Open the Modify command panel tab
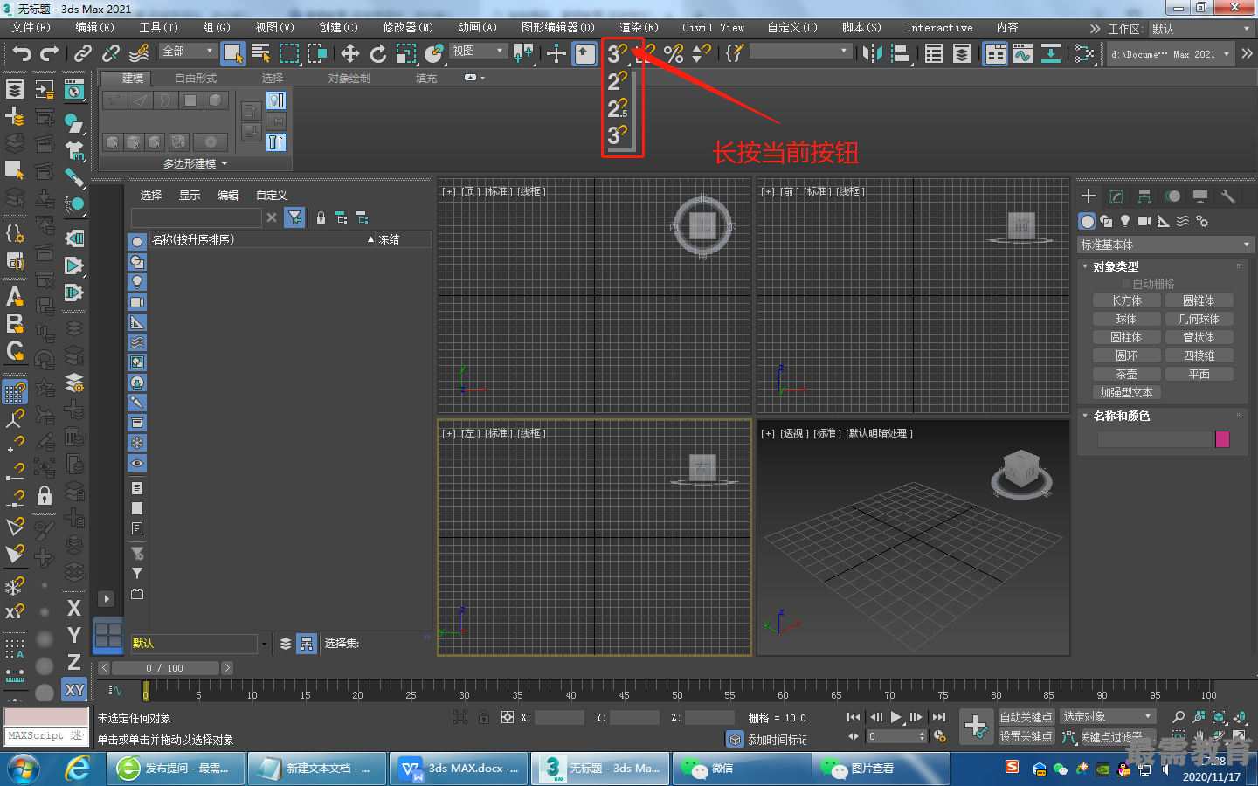Viewport: 1258px width, 786px height. (x=1116, y=196)
